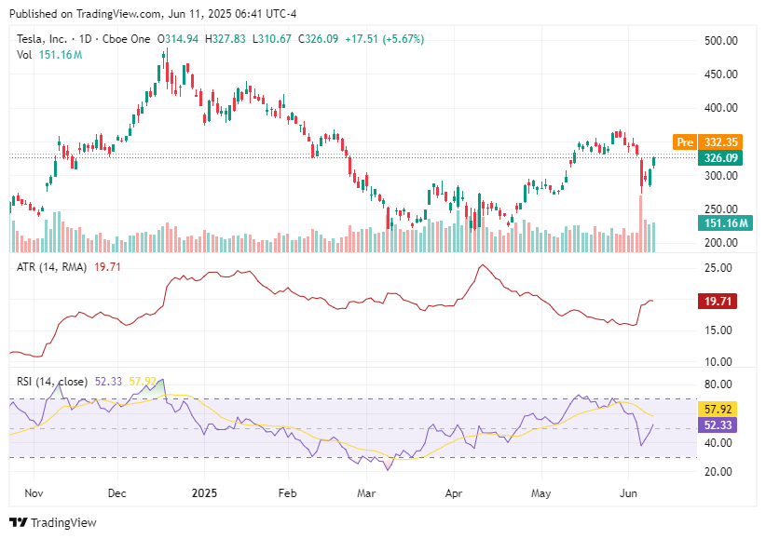
Task: Click the Vol 151.16 M legend
Action: tap(49, 55)
